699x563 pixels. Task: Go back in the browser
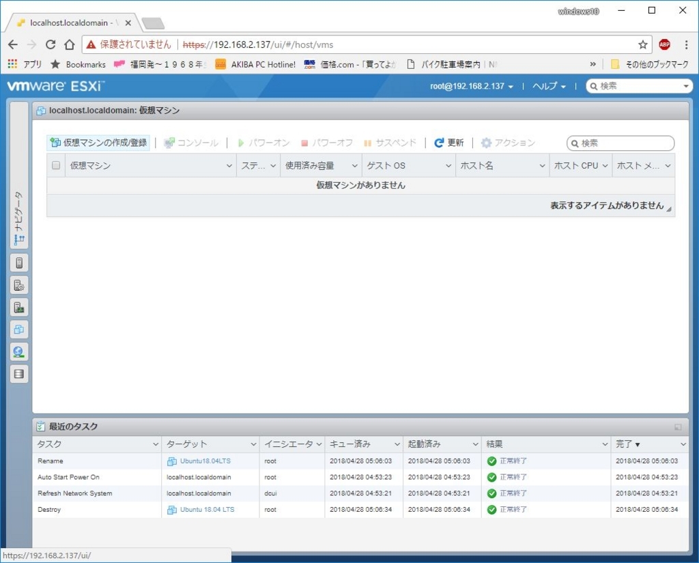pyautogui.click(x=13, y=44)
